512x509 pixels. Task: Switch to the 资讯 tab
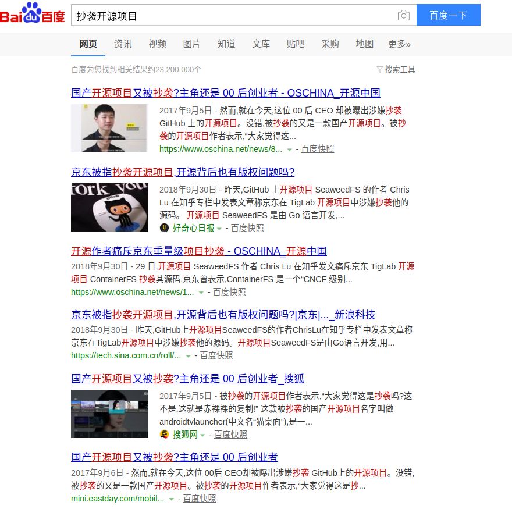pyautogui.click(x=123, y=44)
